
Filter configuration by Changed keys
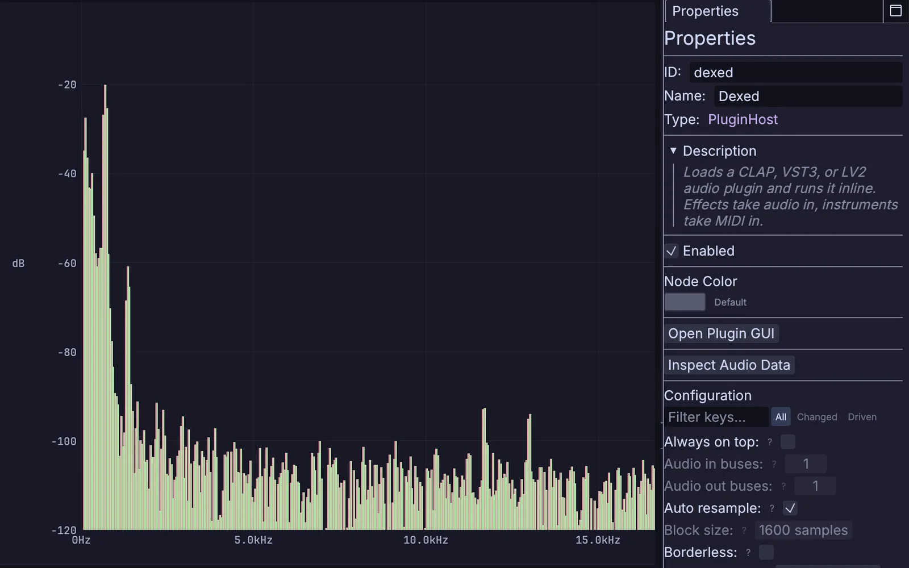817,417
